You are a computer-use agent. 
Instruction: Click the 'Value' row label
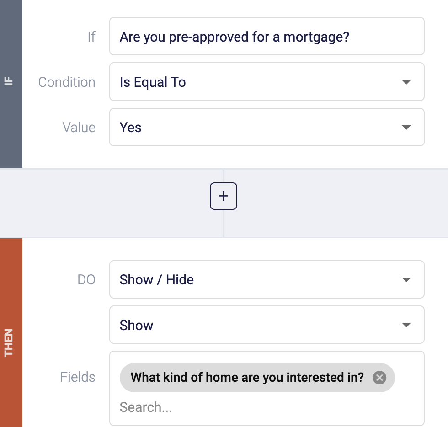[x=79, y=127]
